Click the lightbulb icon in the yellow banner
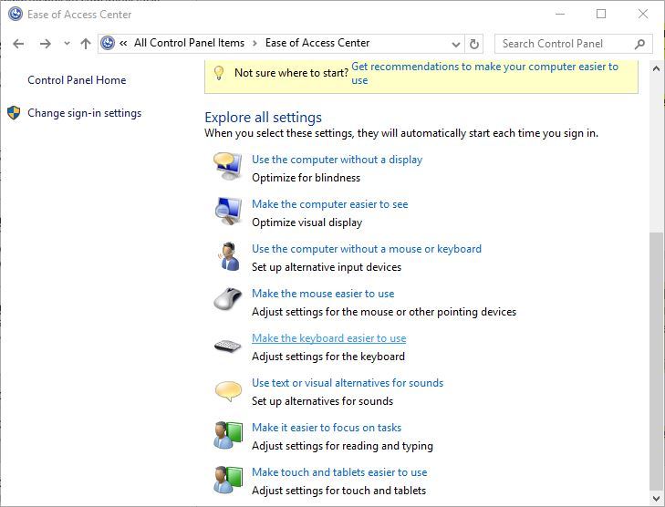This screenshot has width=665, height=507. click(x=218, y=73)
